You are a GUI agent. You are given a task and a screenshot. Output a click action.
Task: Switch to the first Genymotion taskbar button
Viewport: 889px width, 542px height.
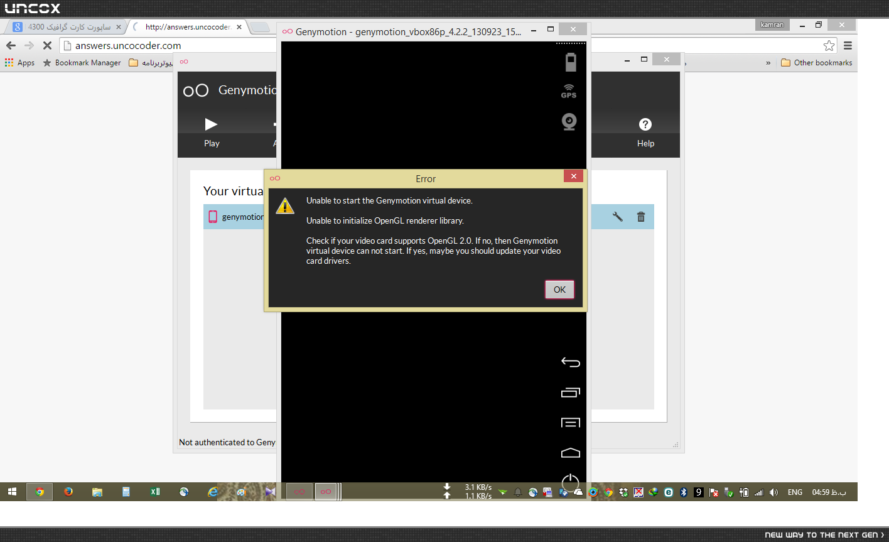click(x=299, y=492)
